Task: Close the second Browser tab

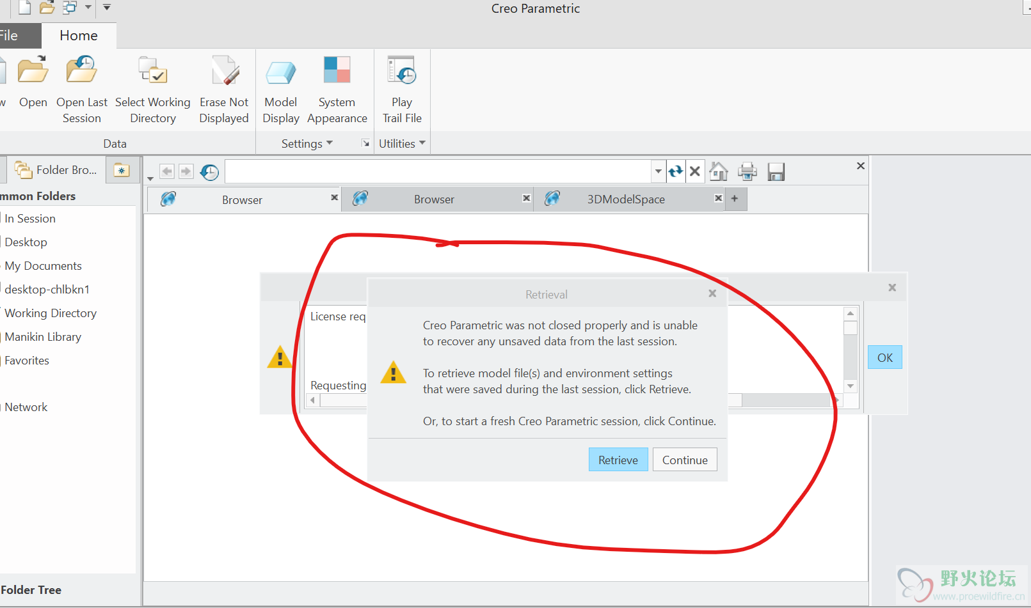Action: (x=526, y=198)
